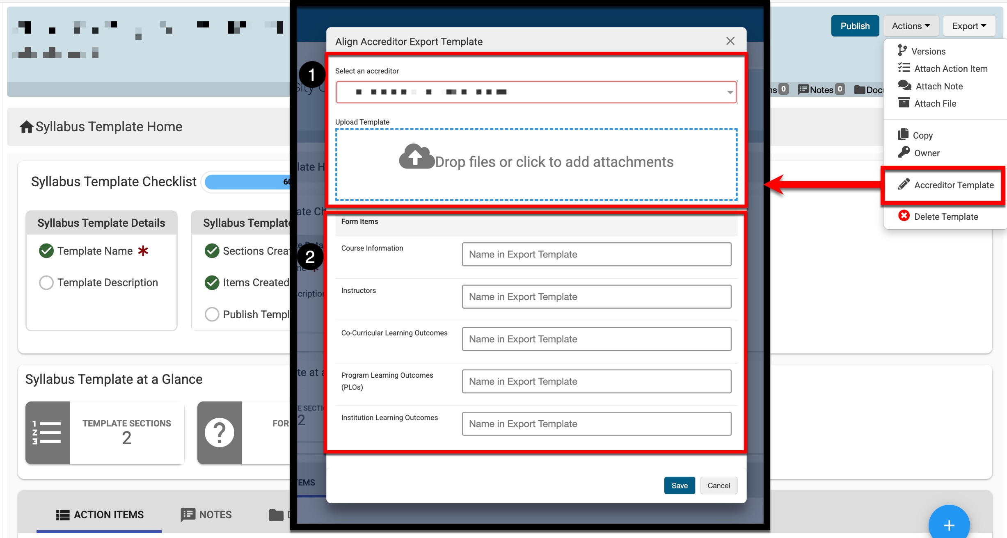
Task: Click the Syllabus Template Home house icon
Action: 26,127
